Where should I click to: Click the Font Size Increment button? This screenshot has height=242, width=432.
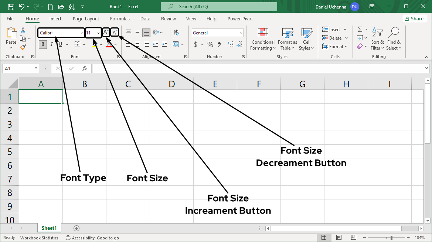tap(106, 32)
